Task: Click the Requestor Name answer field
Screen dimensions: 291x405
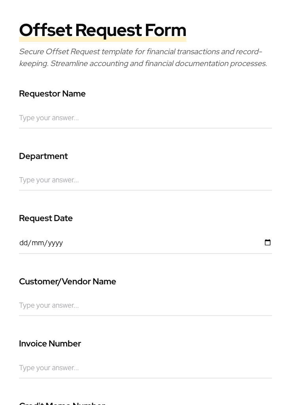Action: 145,118
